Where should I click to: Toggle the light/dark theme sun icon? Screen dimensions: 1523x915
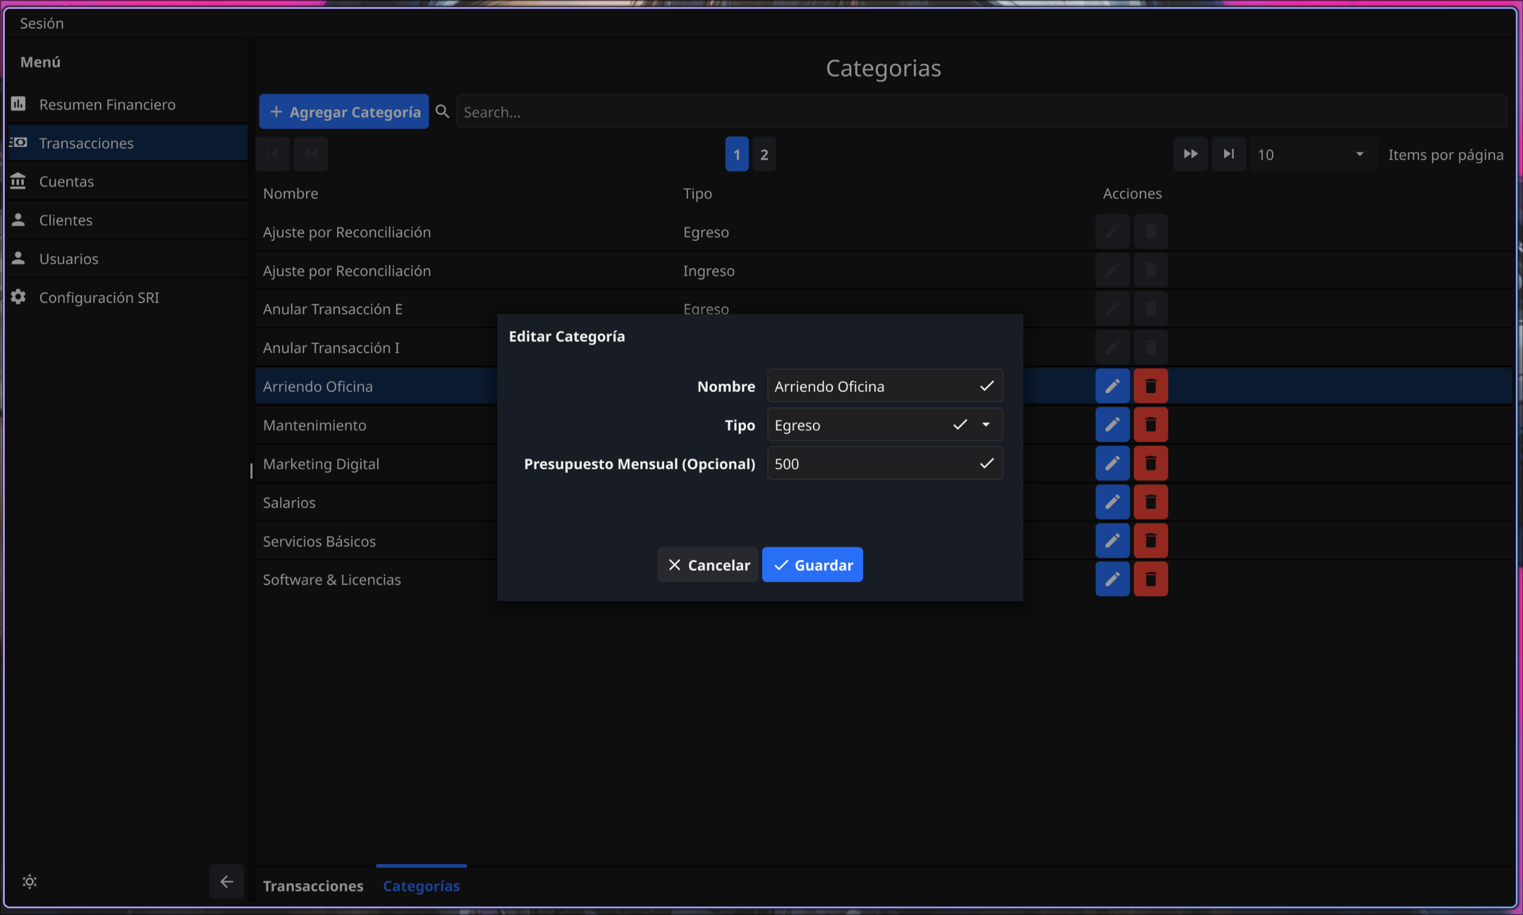[x=30, y=882]
